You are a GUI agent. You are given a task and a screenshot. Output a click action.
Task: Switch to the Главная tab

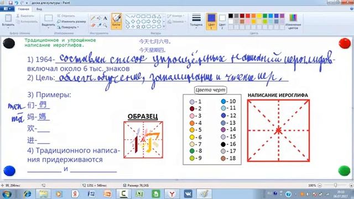point(23,9)
